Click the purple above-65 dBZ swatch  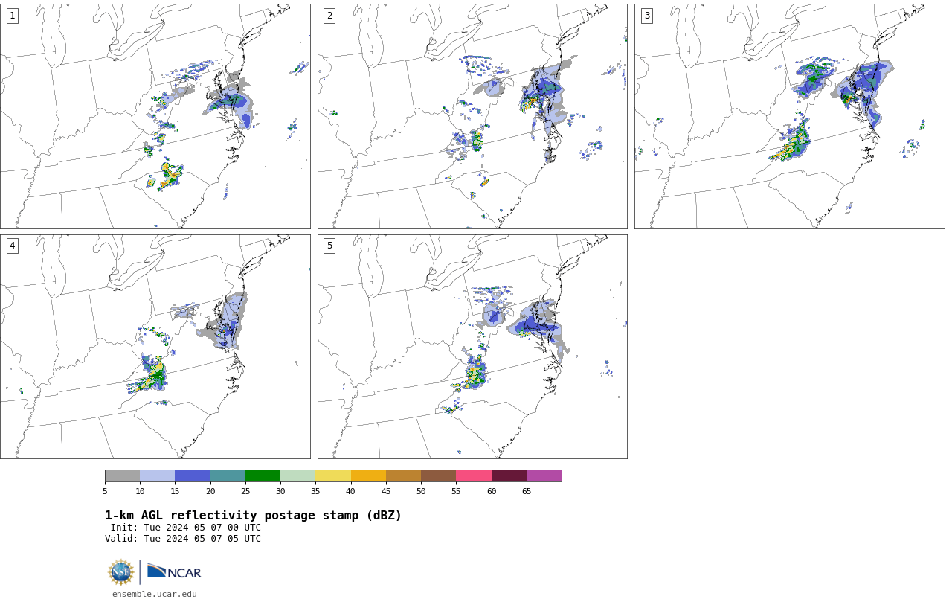tap(544, 476)
